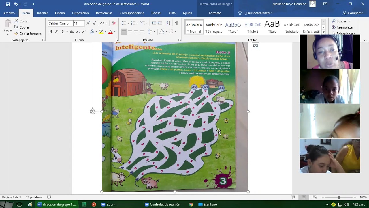
Task: Show paragraph marks pilcrow button
Action: [176, 23]
